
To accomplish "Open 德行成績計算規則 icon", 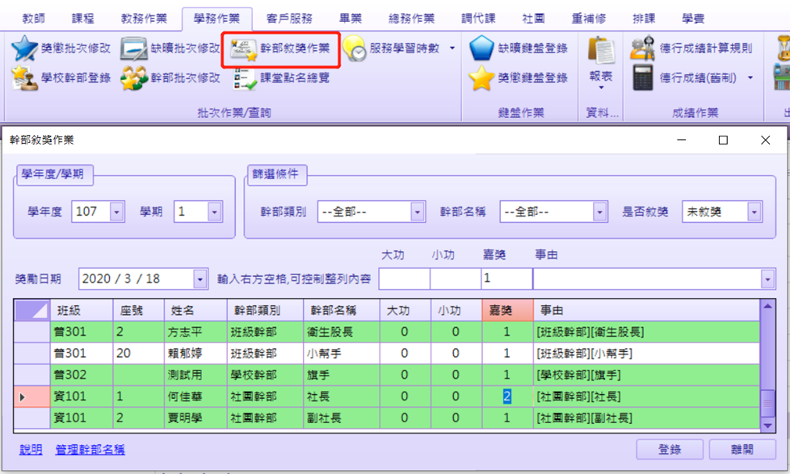I will click(642, 48).
